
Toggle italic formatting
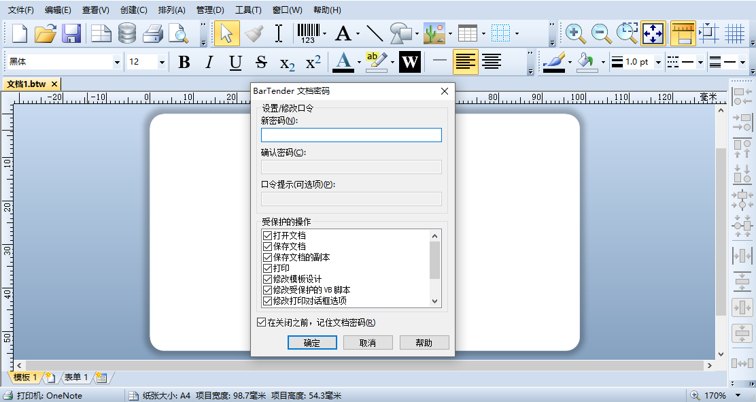coord(209,62)
